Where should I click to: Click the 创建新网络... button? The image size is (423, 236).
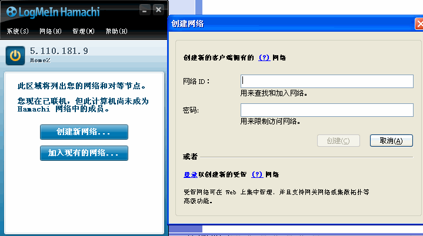(x=84, y=132)
